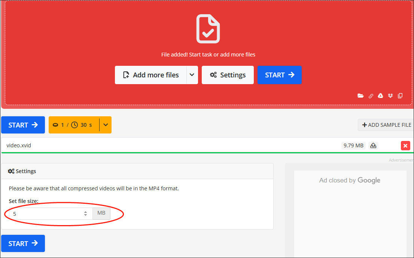
Task: Click the Dropbox icon
Action: [390, 96]
